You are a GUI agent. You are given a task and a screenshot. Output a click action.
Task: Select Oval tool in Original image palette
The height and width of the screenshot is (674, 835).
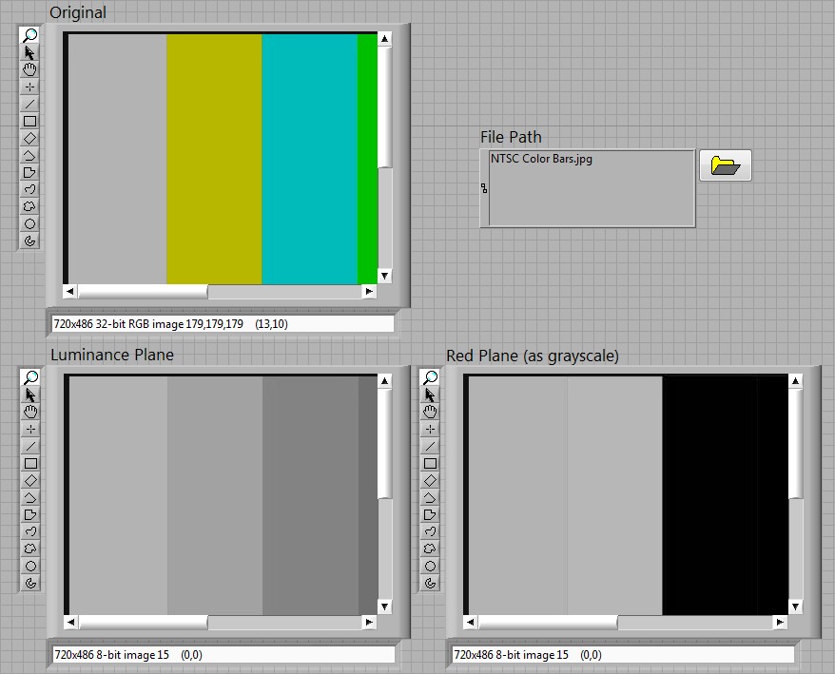tap(29, 223)
